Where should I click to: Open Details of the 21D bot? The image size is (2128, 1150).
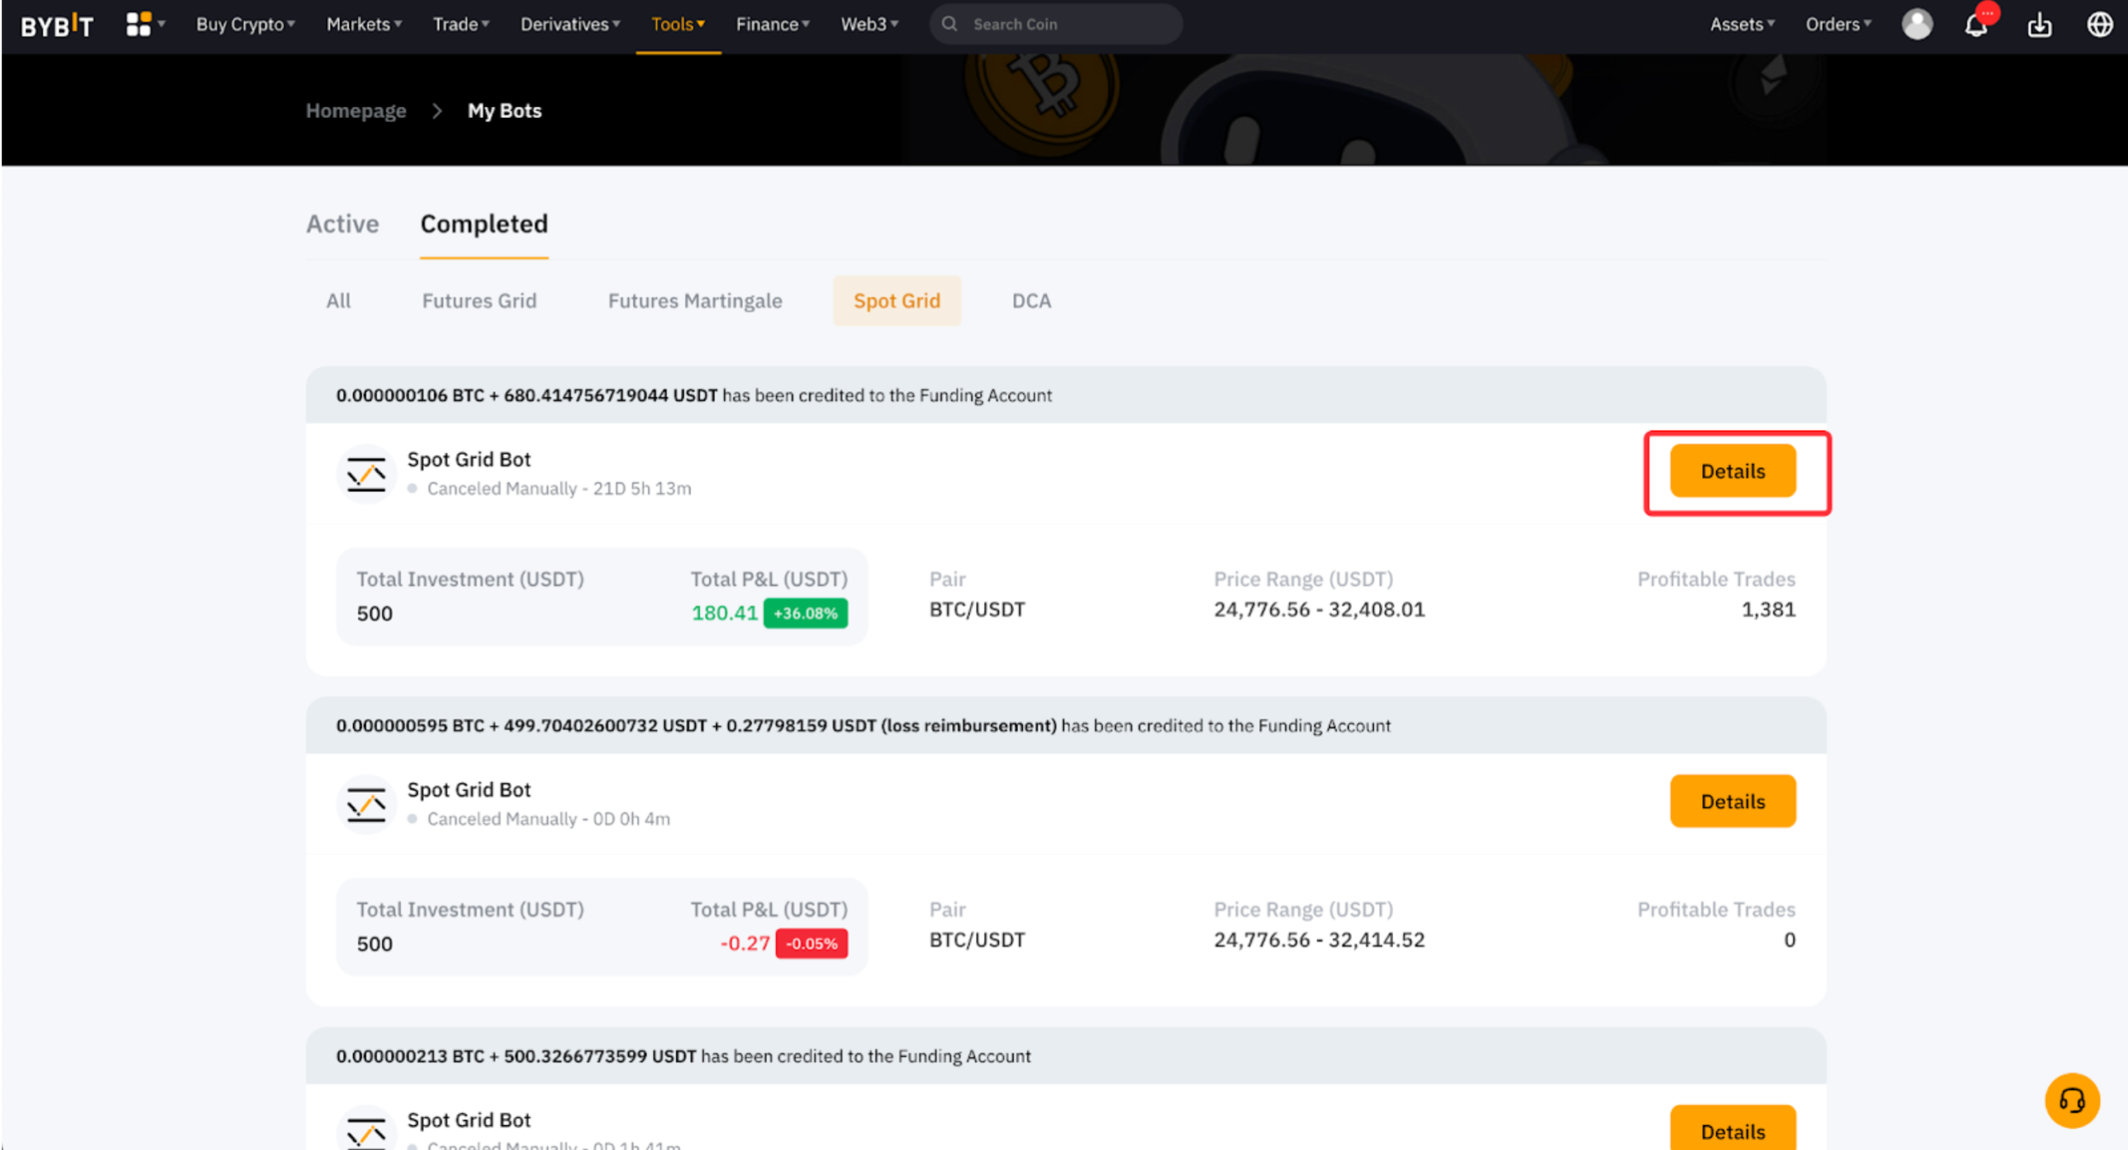(1732, 471)
